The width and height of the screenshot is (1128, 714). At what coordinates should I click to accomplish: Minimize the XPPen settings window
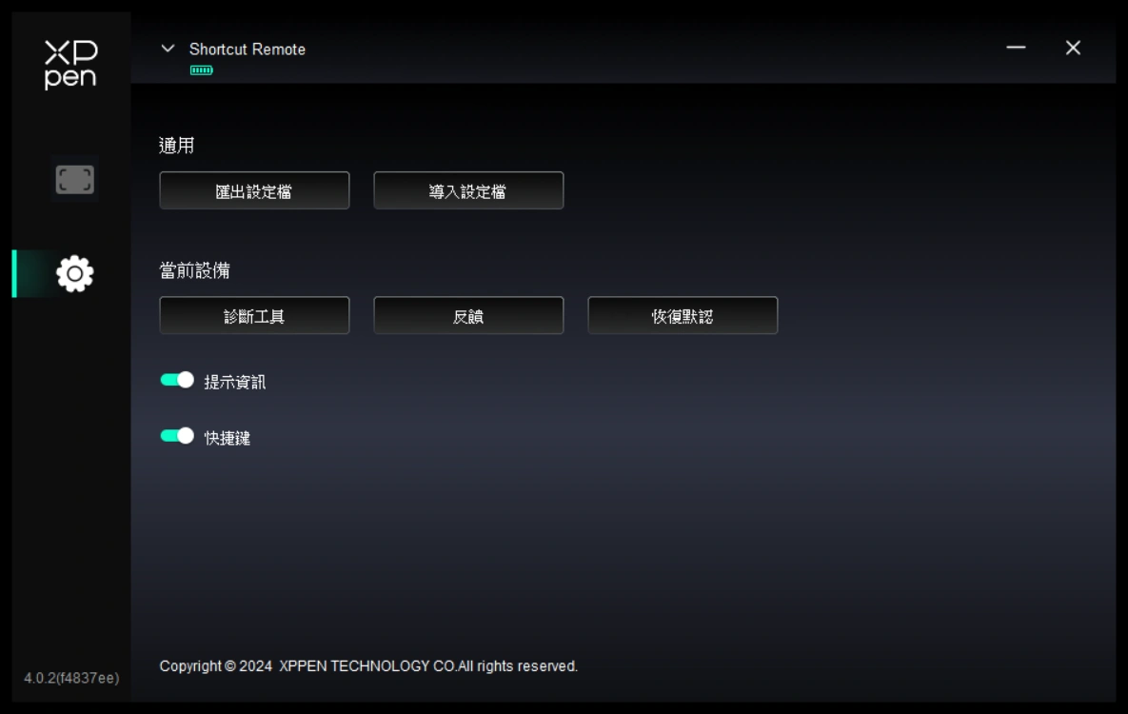(1016, 48)
